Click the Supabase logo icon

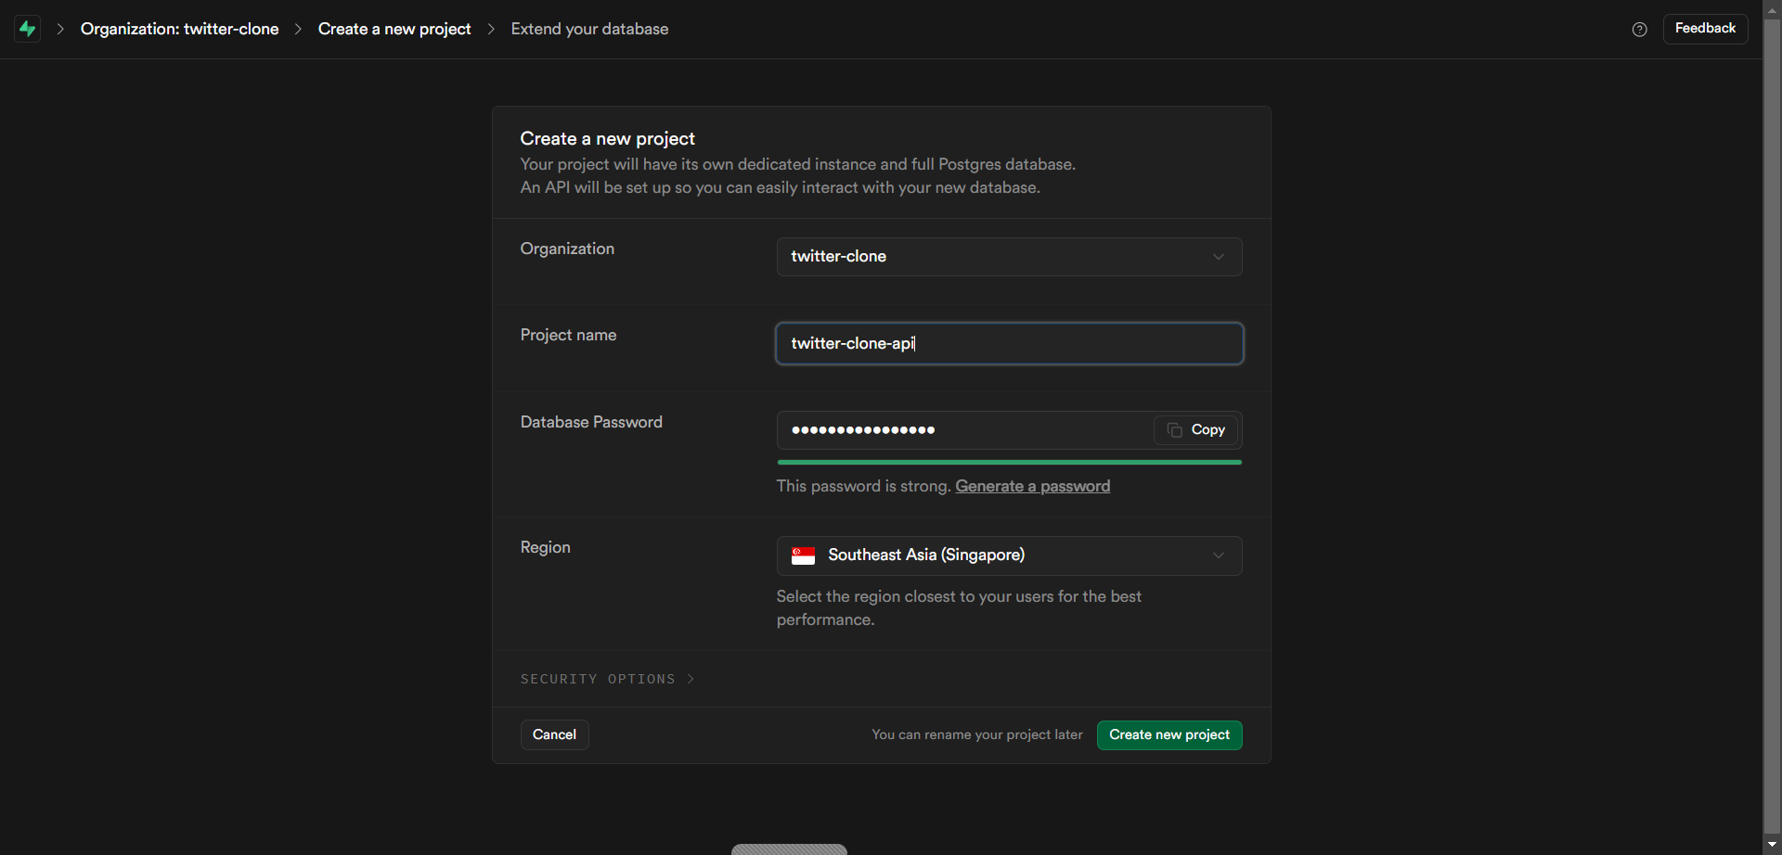(28, 29)
